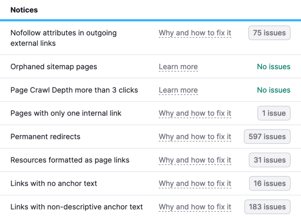Select 'Nofollow attributes in outgoing external links' text
This screenshot has height=219, width=301.
pos(63,38)
